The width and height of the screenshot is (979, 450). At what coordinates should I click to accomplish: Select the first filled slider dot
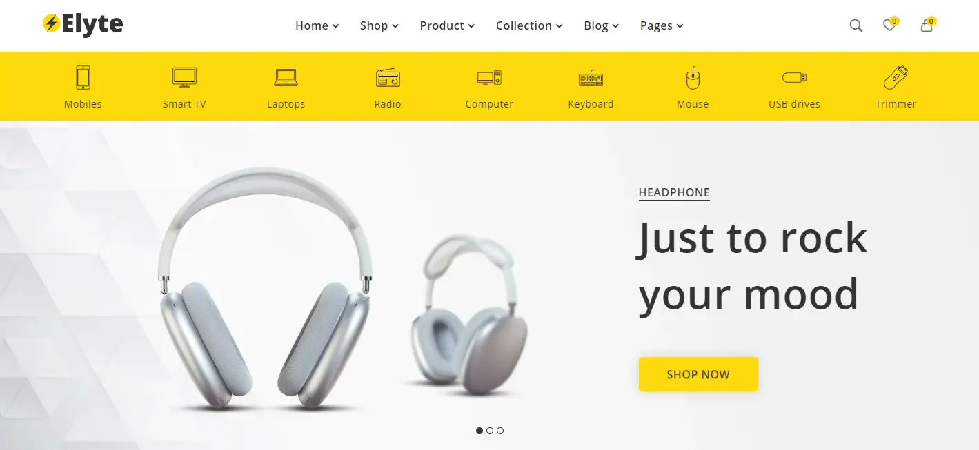coord(479,431)
